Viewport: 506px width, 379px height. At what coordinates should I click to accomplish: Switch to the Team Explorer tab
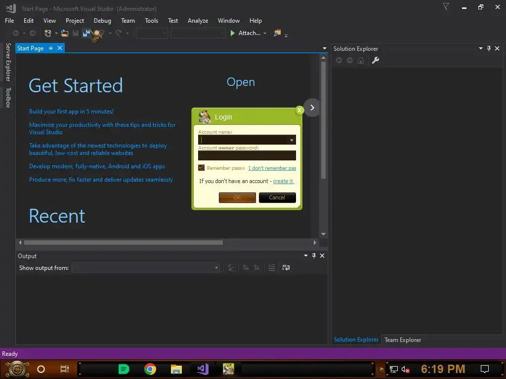point(402,340)
